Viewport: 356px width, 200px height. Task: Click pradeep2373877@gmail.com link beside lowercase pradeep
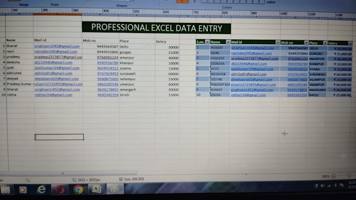tap(58, 57)
